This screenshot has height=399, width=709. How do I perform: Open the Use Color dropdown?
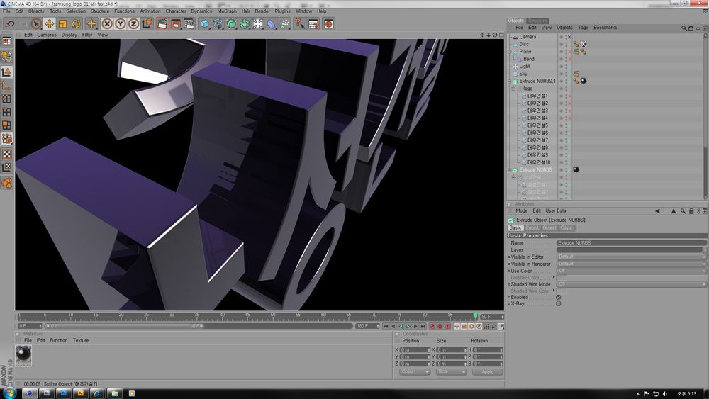tap(631, 271)
